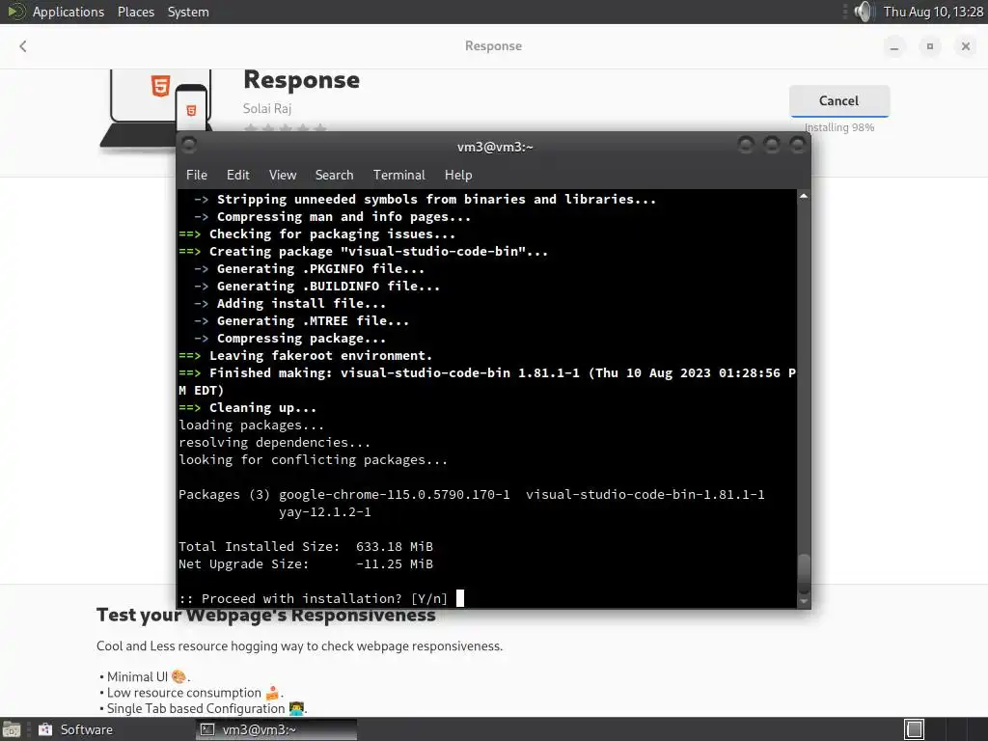The height and width of the screenshot is (741, 988).
Task: Switch to Software in the taskbar
Action: [75, 729]
